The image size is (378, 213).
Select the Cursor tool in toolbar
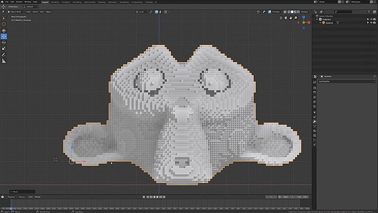[4, 24]
